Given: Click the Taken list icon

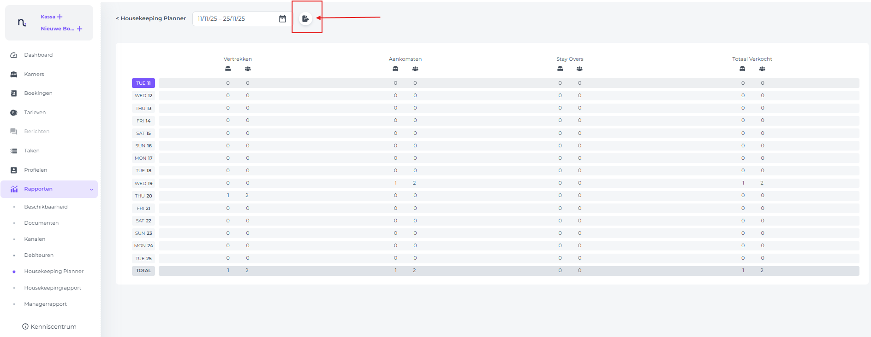Looking at the screenshot, I should pyautogui.click(x=14, y=151).
